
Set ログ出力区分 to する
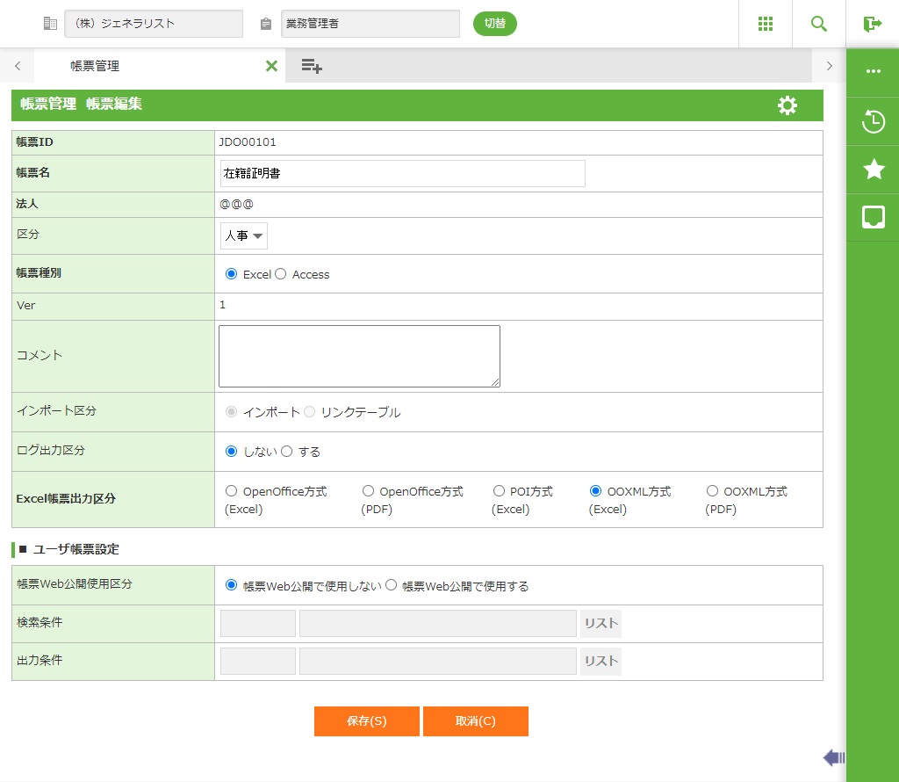286,452
